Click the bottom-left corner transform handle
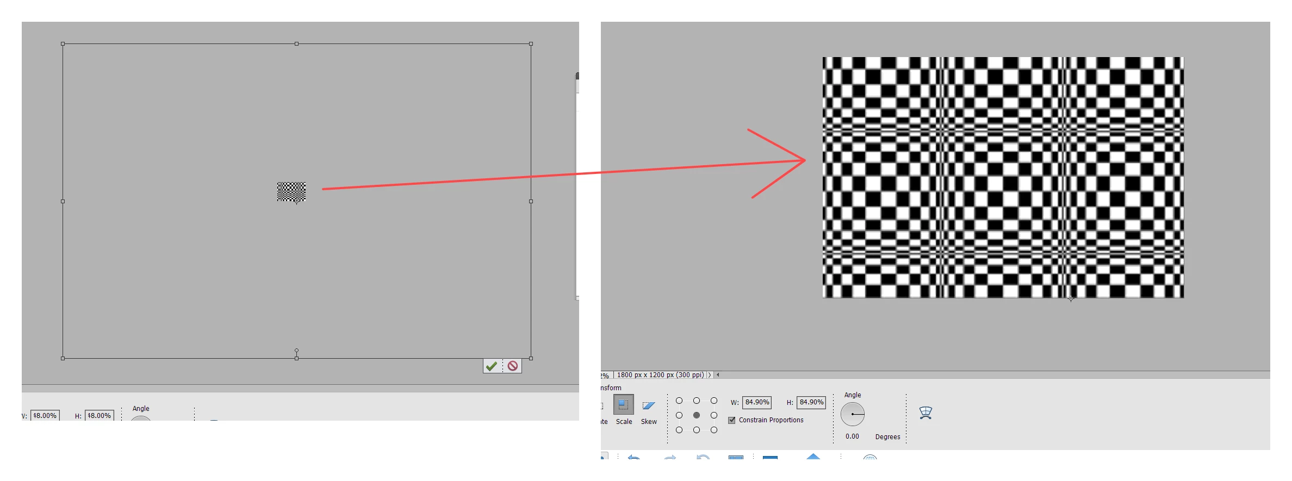This screenshot has width=1292, height=481. tap(63, 358)
